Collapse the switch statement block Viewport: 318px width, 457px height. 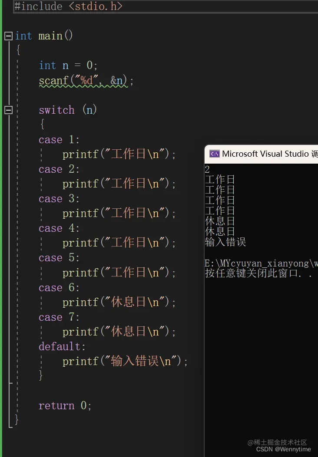click(x=8, y=110)
